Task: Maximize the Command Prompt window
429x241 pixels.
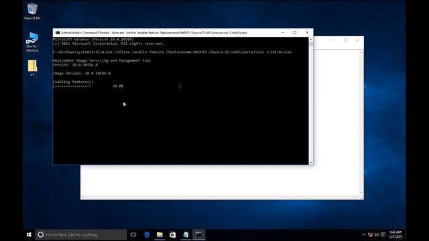Action: (x=295, y=33)
